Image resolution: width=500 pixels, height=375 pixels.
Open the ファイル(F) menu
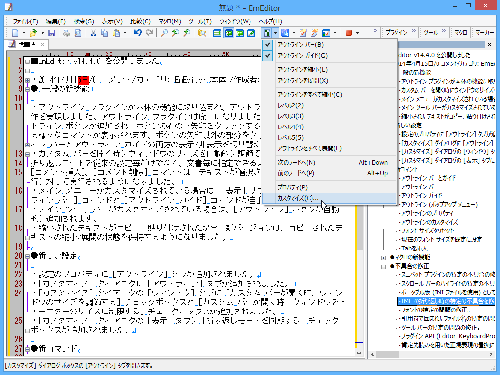click(x=25, y=21)
